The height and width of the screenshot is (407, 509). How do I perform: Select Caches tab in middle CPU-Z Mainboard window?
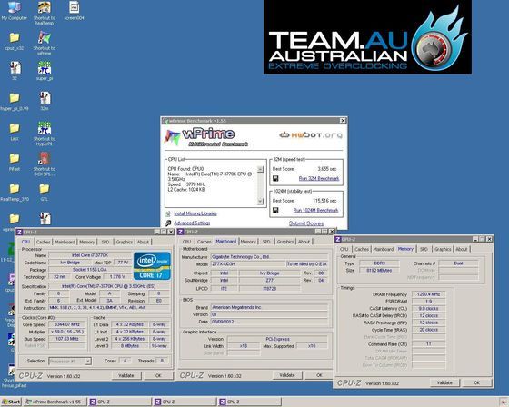click(x=205, y=242)
